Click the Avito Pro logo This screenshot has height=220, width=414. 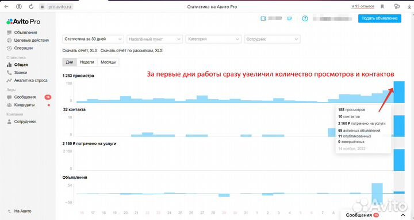24,22
